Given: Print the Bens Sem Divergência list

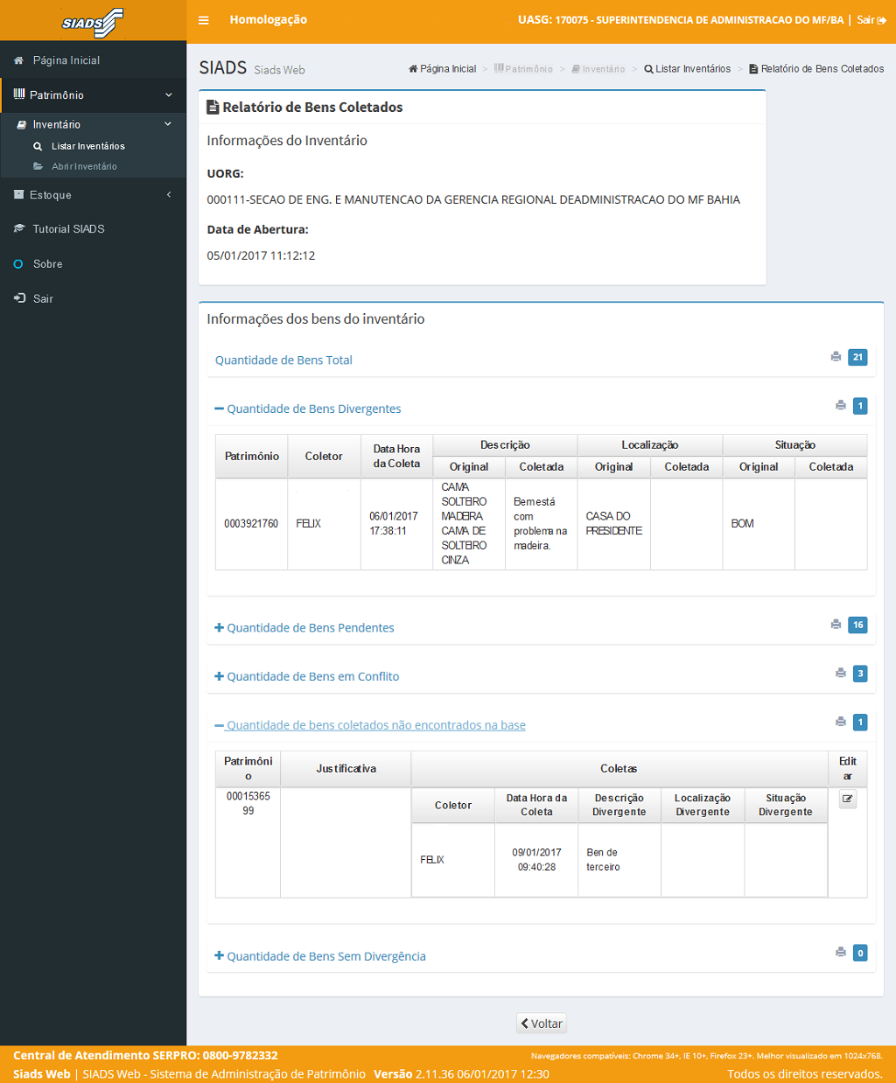Looking at the screenshot, I should (x=841, y=954).
